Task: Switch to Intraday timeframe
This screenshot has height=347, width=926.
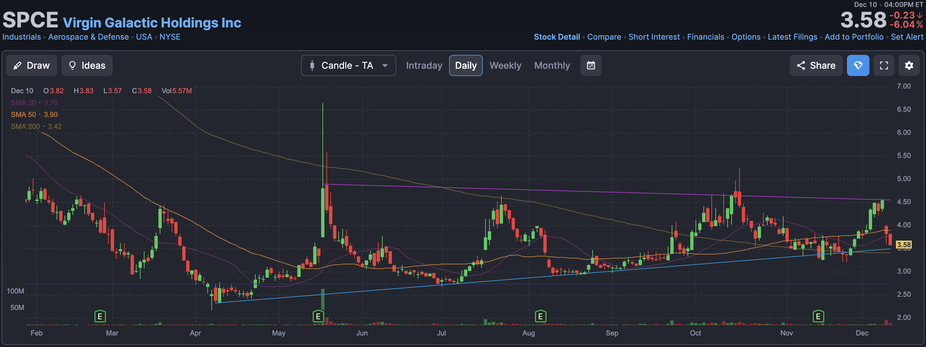Action: 424,65
